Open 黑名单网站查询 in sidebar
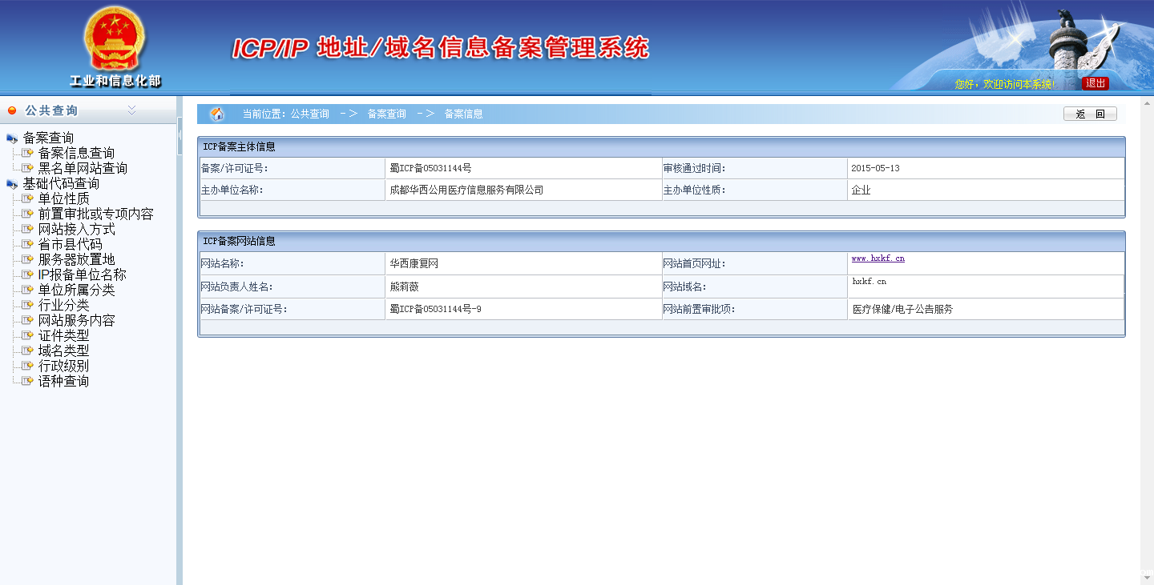The height and width of the screenshot is (585, 1154). pyautogui.click(x=83, y=169)
